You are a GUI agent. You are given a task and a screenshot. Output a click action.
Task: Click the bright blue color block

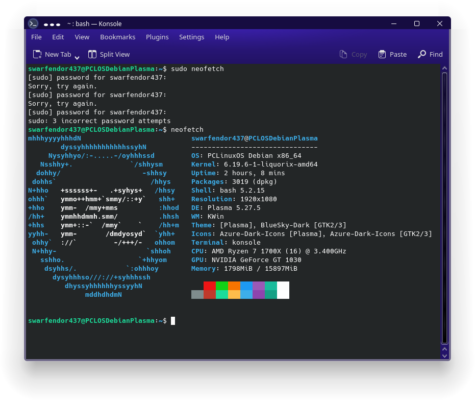click(246, 286)
